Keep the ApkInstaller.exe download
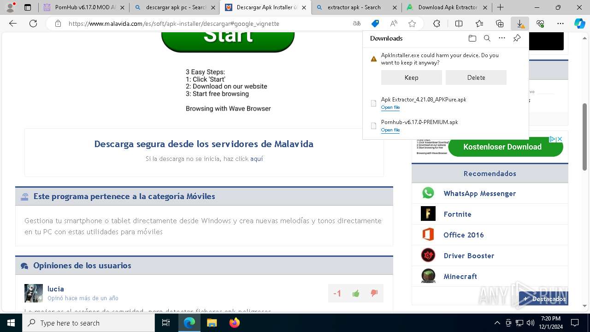Screen dimensions: 590x332 click(411, 77)
